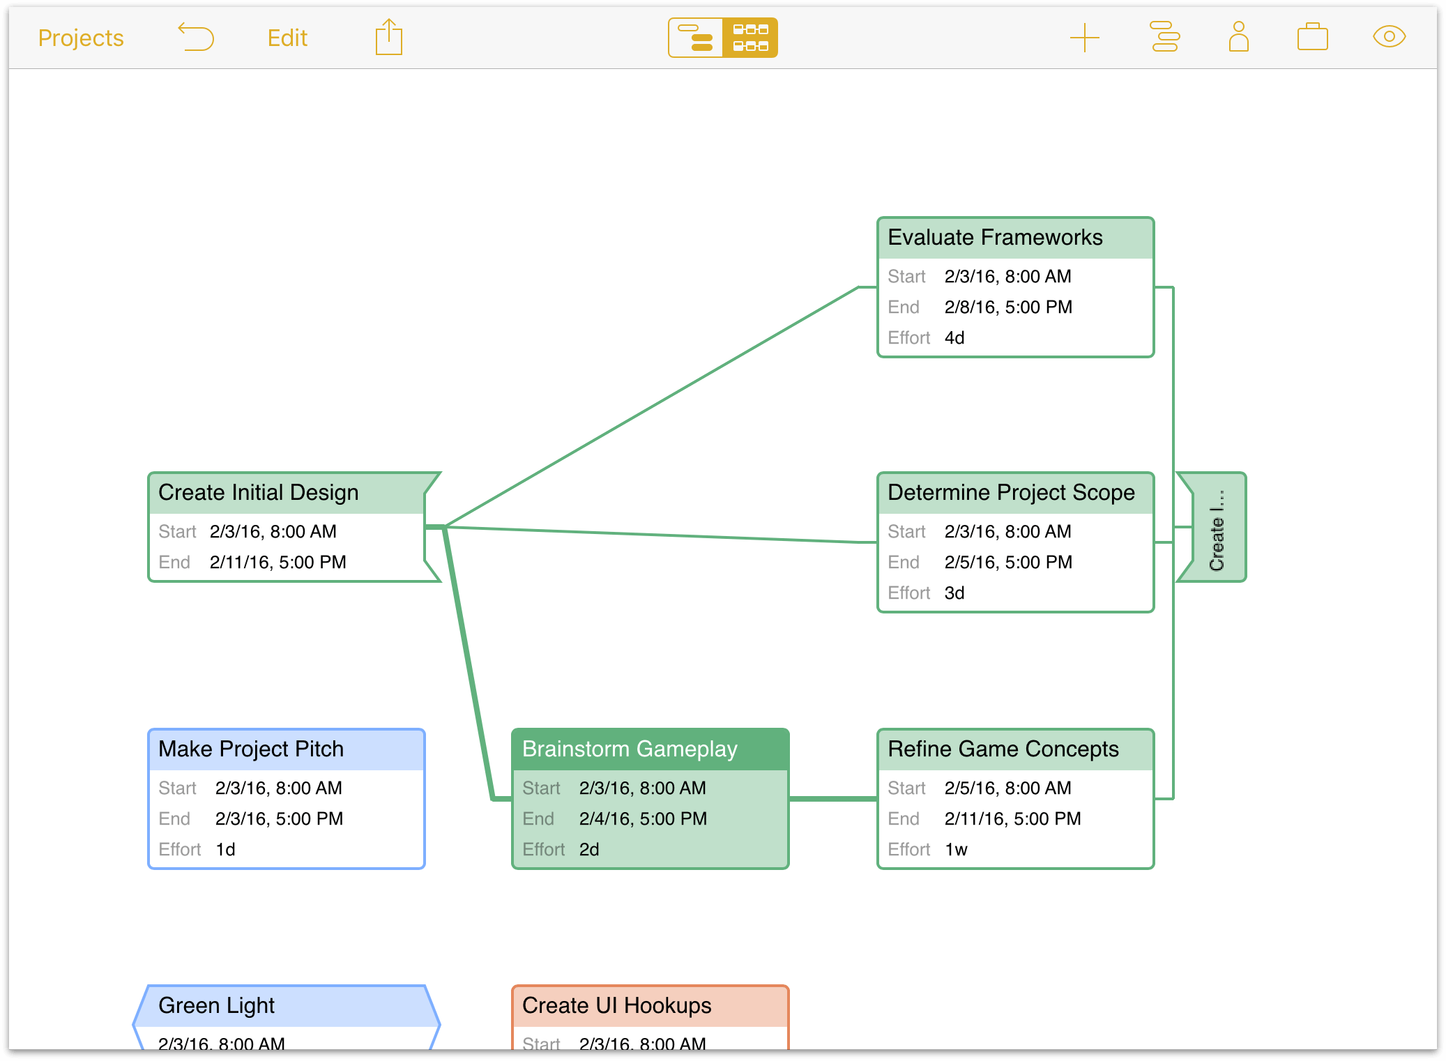Image resolution: width=1446 pixels, height=1061 pixels.
Task: Click Brainstorm Gameplay end 2/4/16
Action: tap(643, 819)
